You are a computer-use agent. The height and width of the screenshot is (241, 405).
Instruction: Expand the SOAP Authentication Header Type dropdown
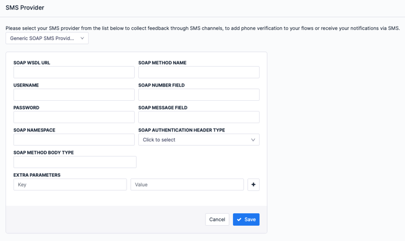pyautogui.click(x=198, y=140)
